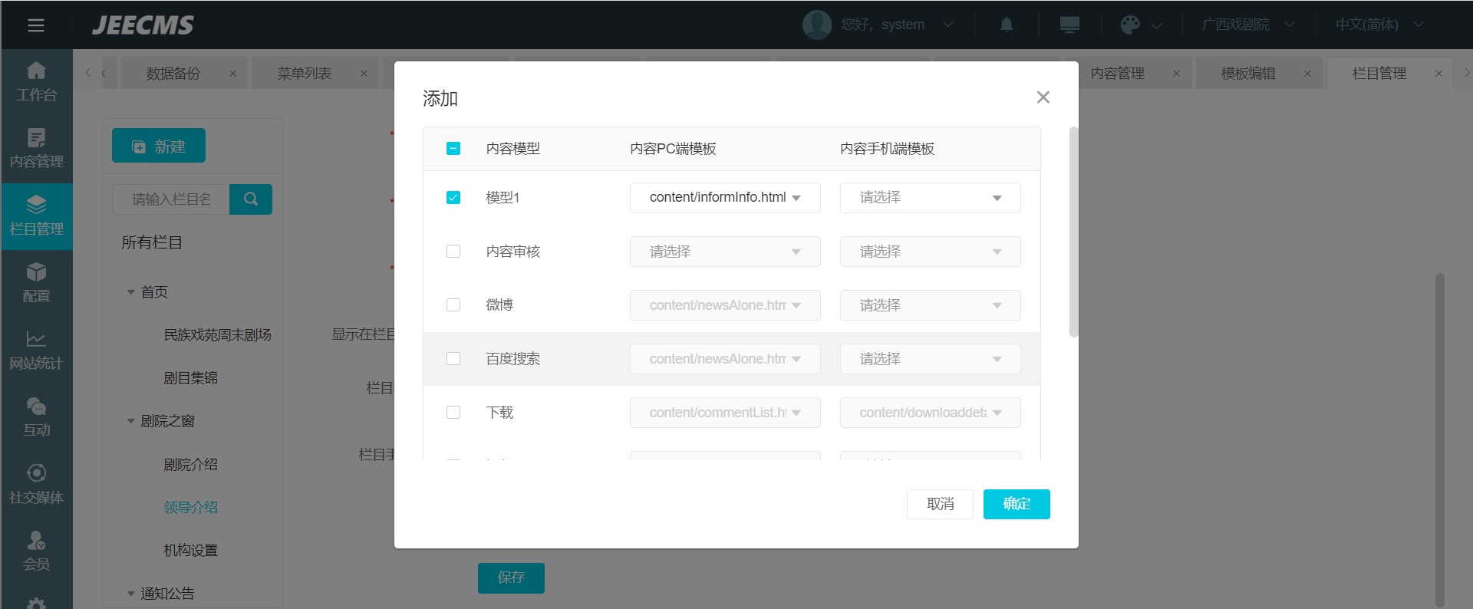The image size is (1473, 609).
Task: Switch to the 模板编辑 tab
Action: [x=1248, y=74]
